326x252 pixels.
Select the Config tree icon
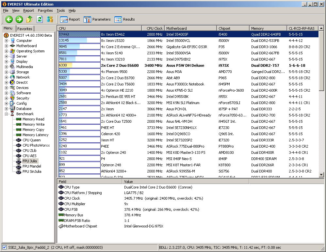coord(12,103)
